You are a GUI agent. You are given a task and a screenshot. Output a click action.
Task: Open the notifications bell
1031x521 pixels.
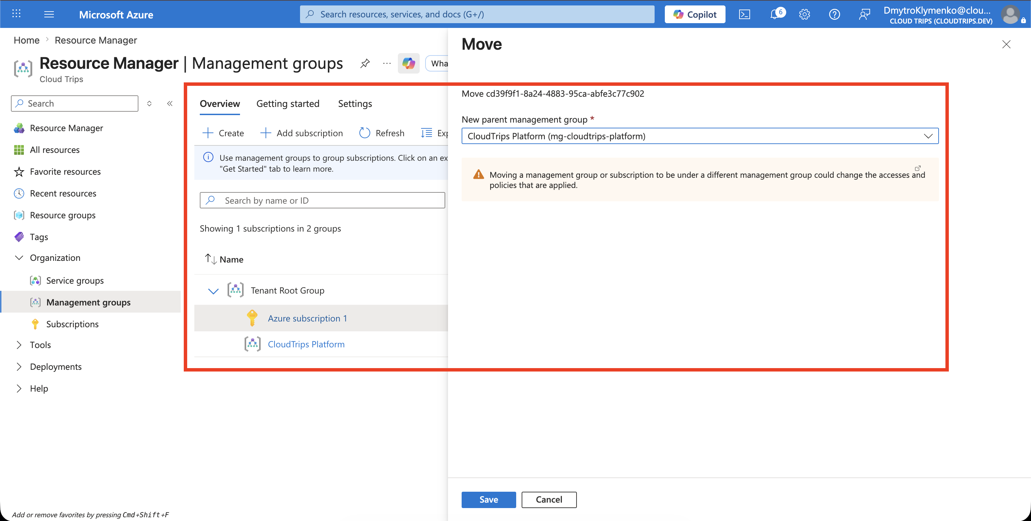point(775,14)
